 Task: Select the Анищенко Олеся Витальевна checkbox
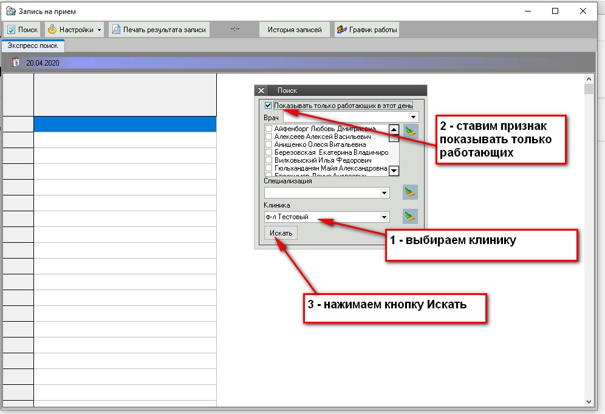pyautogui.click(x=268, y=144)
